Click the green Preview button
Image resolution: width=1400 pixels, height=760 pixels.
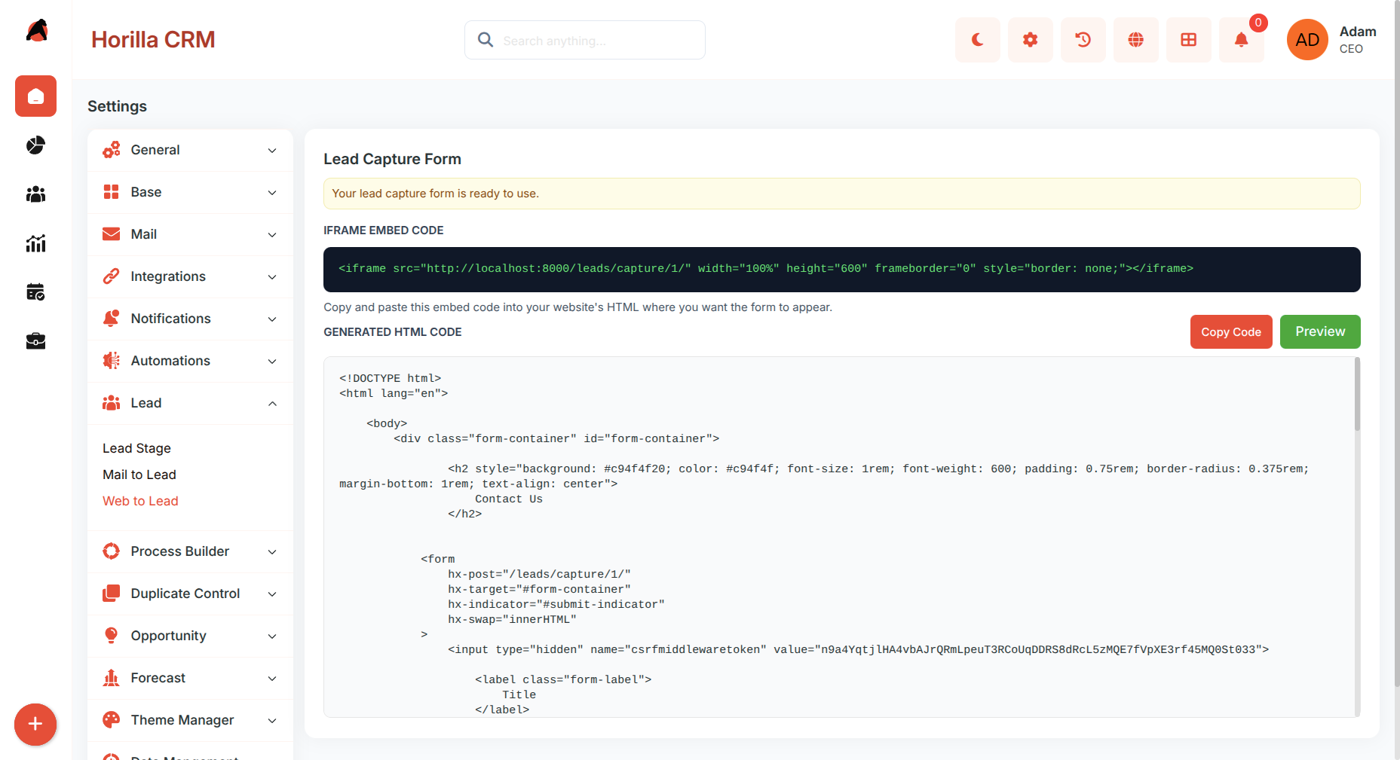(1320, 332)
